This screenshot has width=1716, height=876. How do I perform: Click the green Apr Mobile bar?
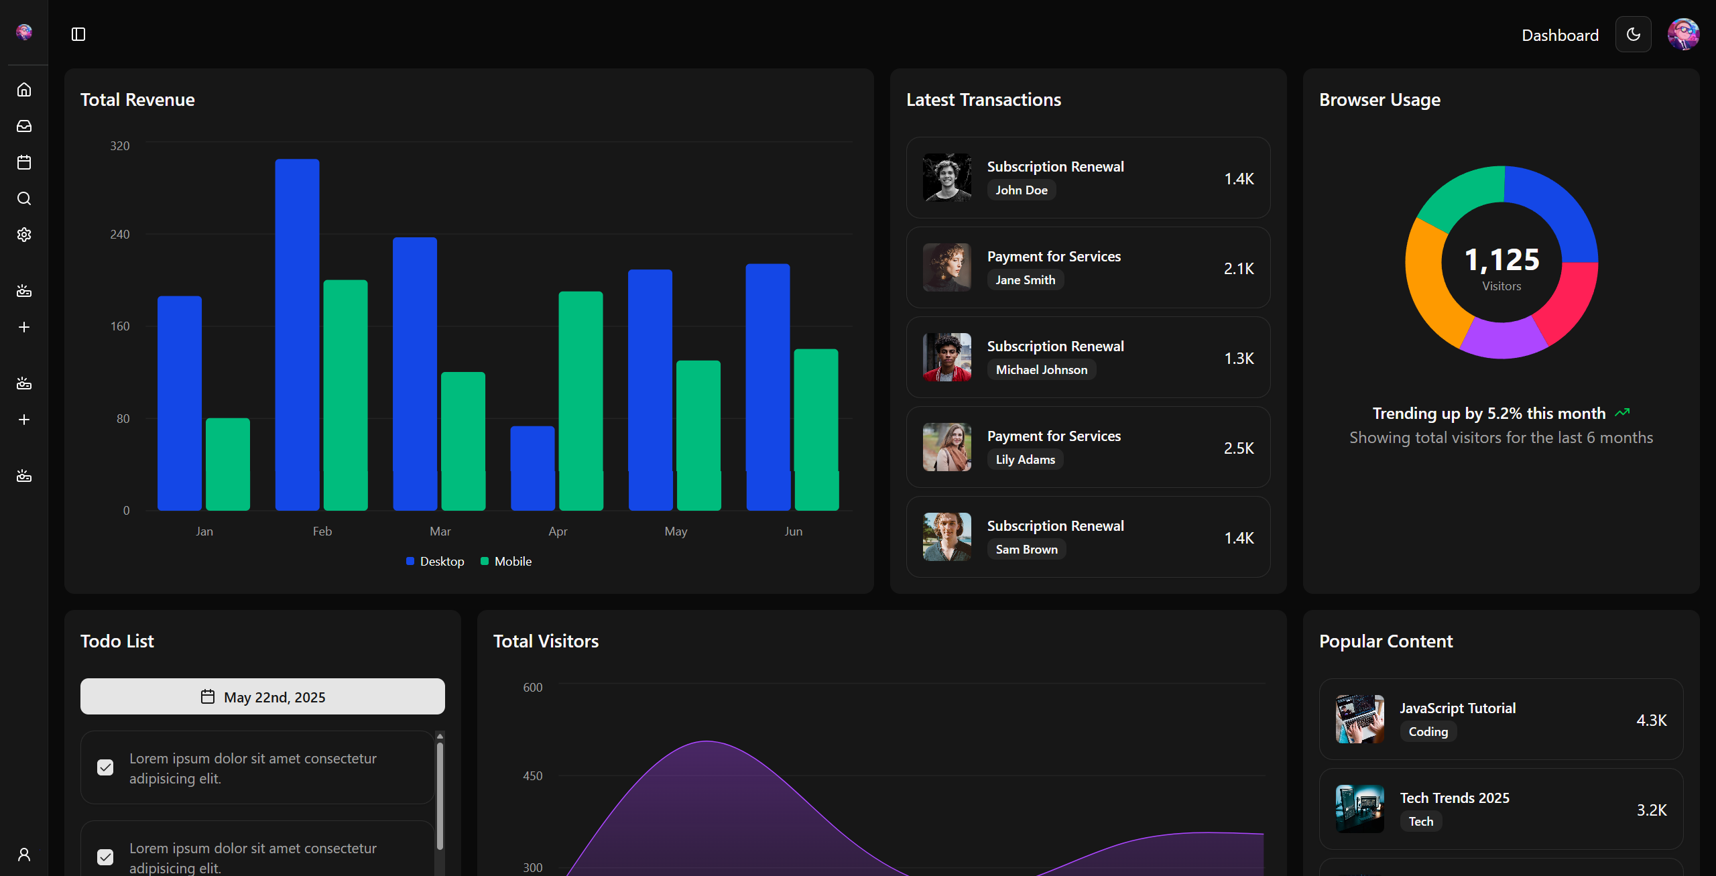pos(581,401)
